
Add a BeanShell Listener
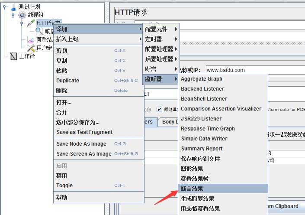pyautogui.click(x=223, y=99)
